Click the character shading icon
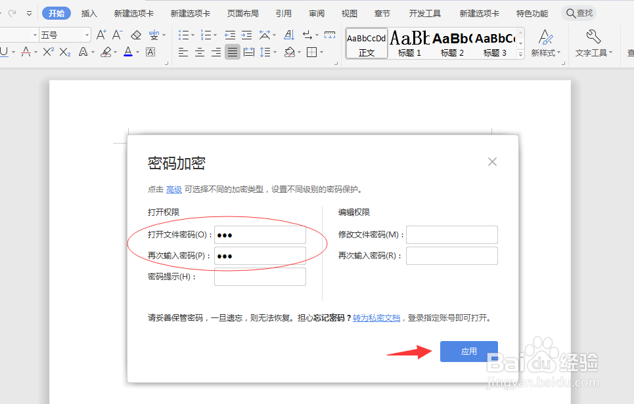Viewport: 634px width, 404px height. coord(150,52)
